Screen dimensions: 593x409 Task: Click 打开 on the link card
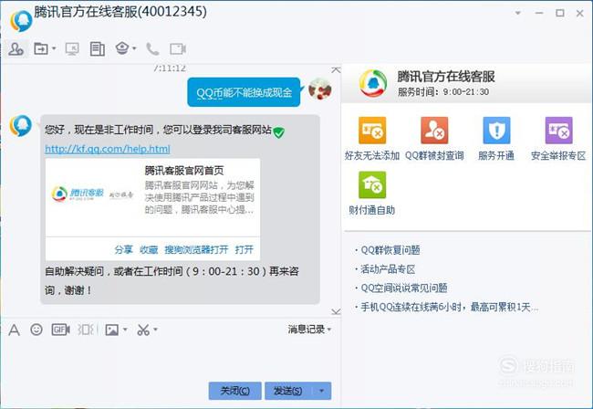pyautogui.click(x=244, y=250)
